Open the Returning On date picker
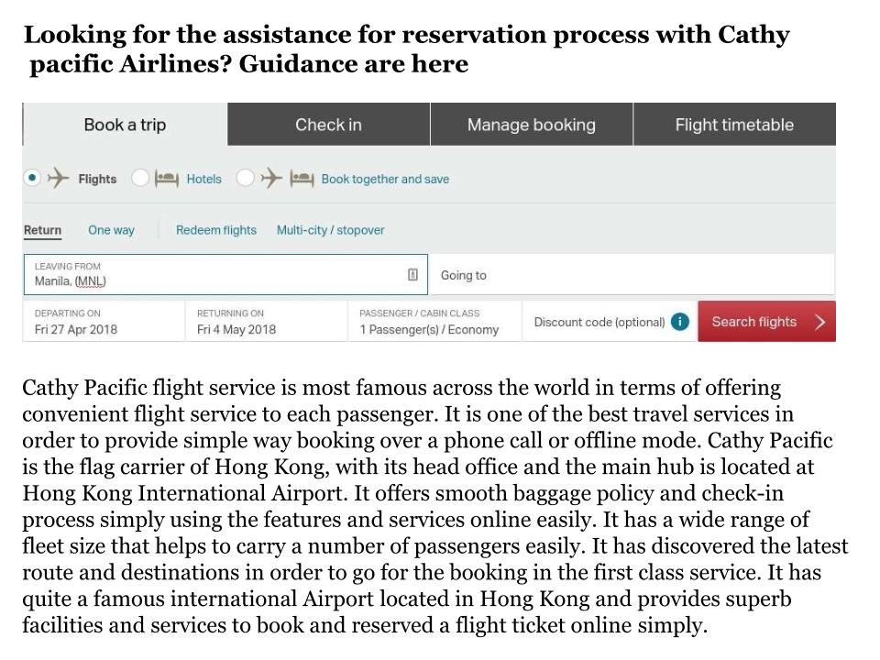Image resolution: width=880 pixels, height=660 pixels. pos(266,322)
